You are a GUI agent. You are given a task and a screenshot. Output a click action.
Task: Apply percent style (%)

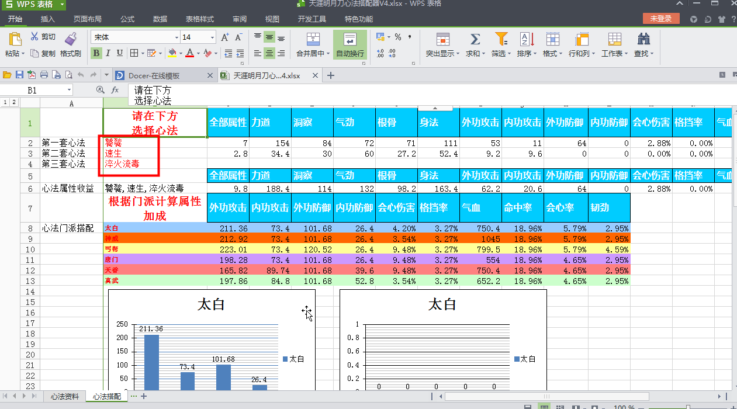tap(397, 37)
